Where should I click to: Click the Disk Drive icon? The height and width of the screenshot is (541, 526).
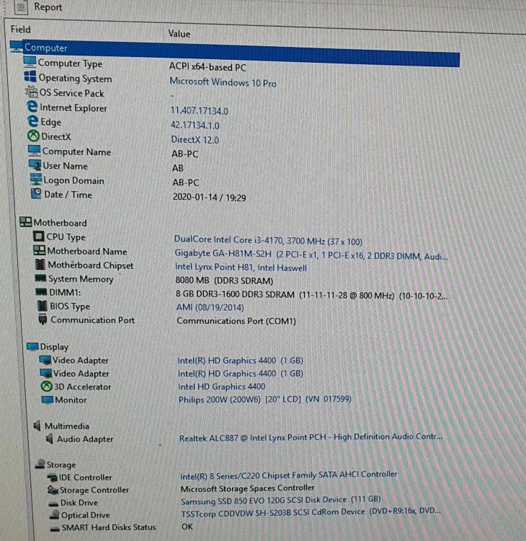coord(54,503)
